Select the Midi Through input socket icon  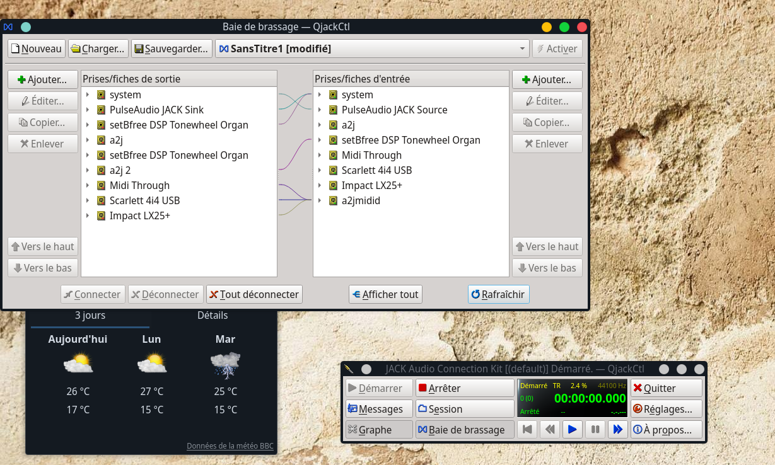tap(333, 155)
